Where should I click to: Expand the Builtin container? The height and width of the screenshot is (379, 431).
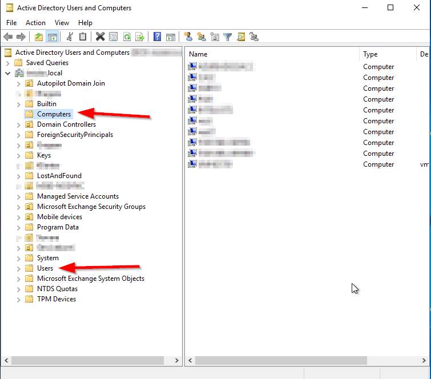(x=18, y=104)
